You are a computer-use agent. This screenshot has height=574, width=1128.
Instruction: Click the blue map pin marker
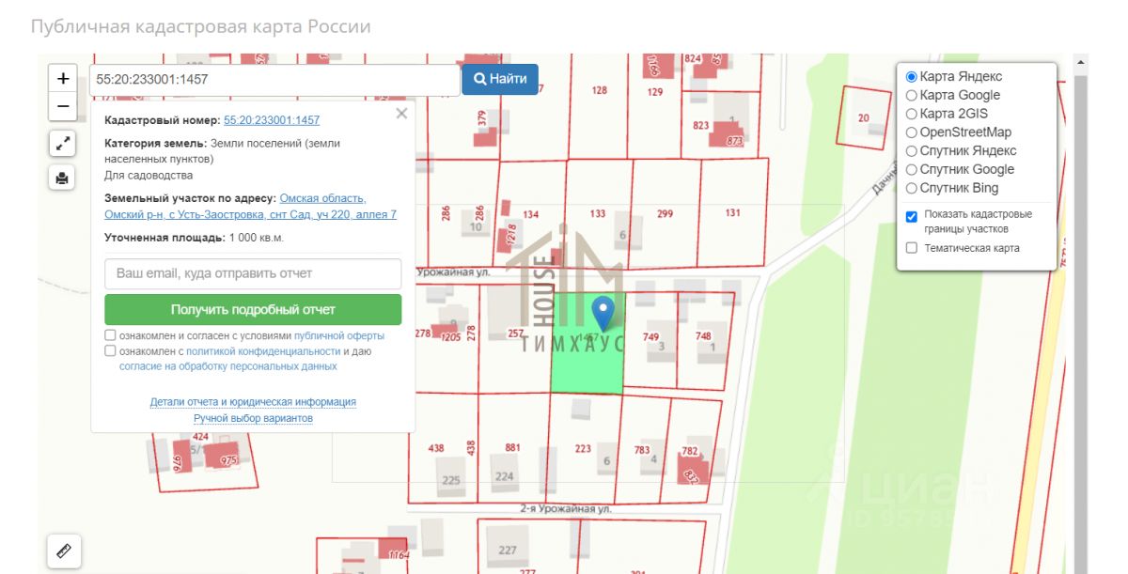(x=603, y=313)
